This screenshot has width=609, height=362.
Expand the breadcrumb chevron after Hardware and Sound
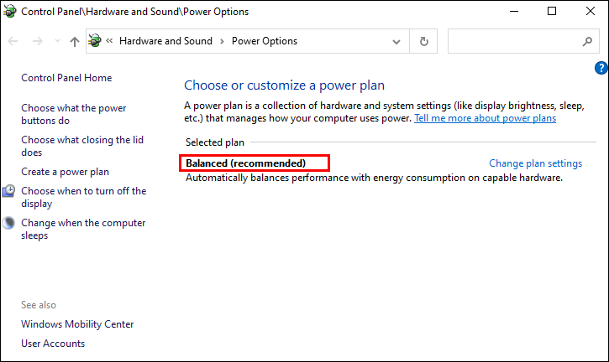tap(223, 41)
